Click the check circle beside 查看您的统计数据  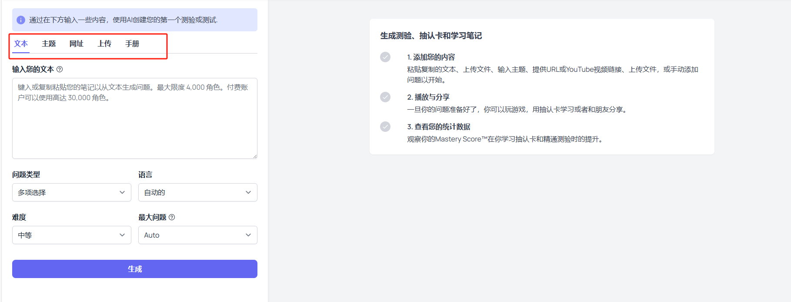point(385,127)
